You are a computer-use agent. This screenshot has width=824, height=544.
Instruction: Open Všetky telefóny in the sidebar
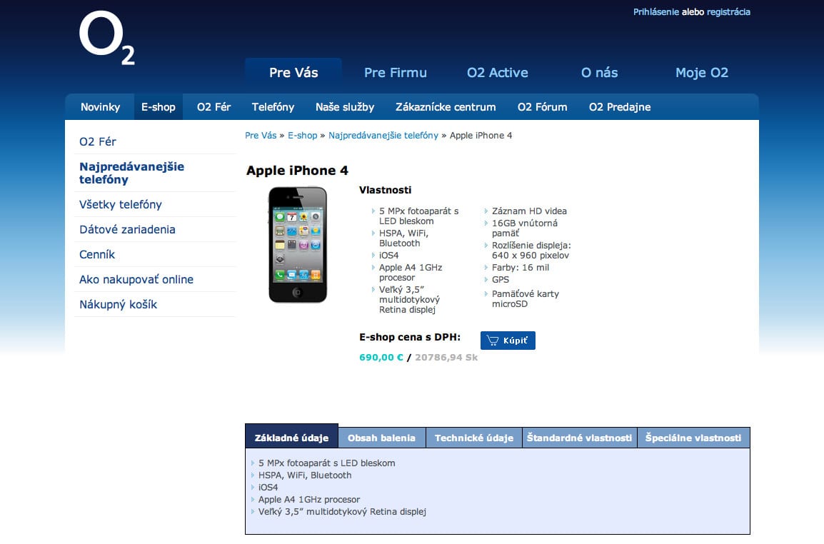121,204
